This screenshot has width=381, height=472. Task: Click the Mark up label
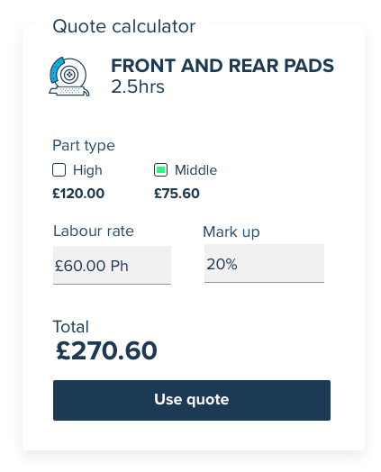231,232
